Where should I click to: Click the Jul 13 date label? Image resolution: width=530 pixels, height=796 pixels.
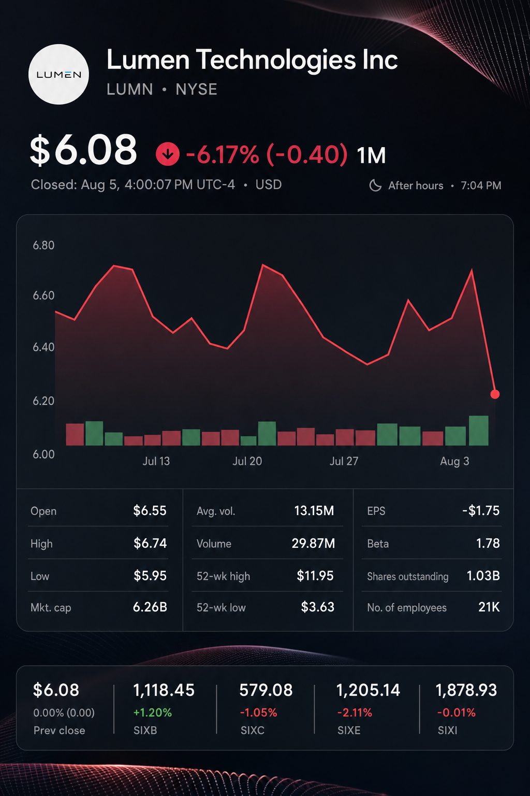[x=156, y=461]
